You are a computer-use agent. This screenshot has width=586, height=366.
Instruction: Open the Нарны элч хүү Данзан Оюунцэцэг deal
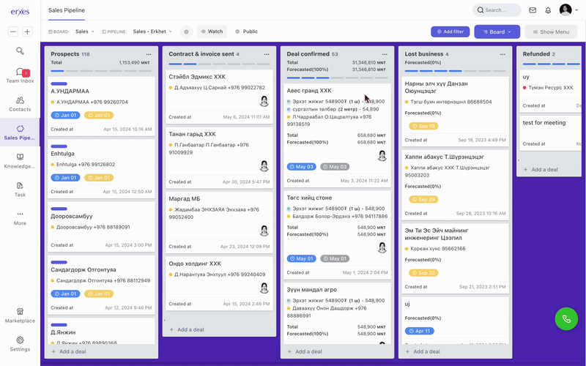tap(455, 112)
